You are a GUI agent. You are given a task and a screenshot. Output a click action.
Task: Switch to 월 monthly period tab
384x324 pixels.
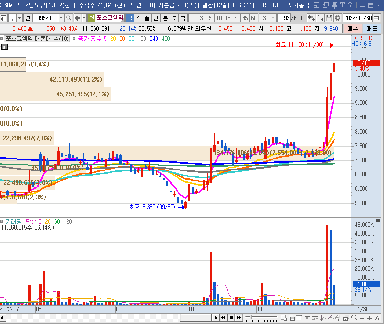click(x=147, y=18)
